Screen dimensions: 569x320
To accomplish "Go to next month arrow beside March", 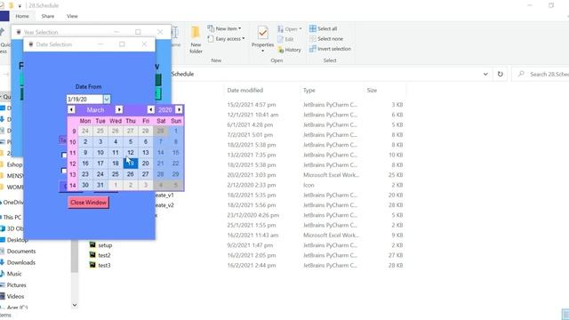I will tap(119, 109).
